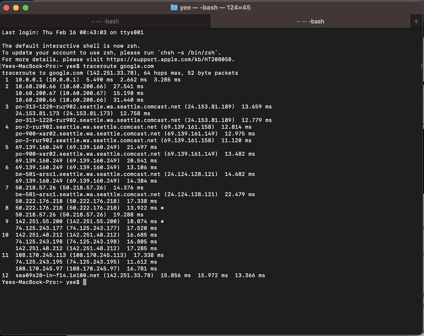Click the 74.125.243.177 row
The image size is (424, 336).
point(86,228)
